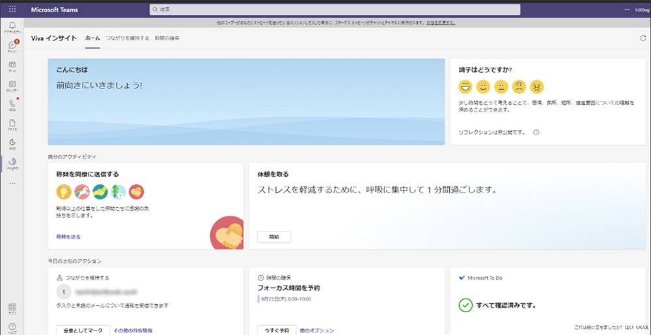Click the すべて確認済みです status text
The height and width of the screenshot is (335, 651).
(x=506, y=306)
